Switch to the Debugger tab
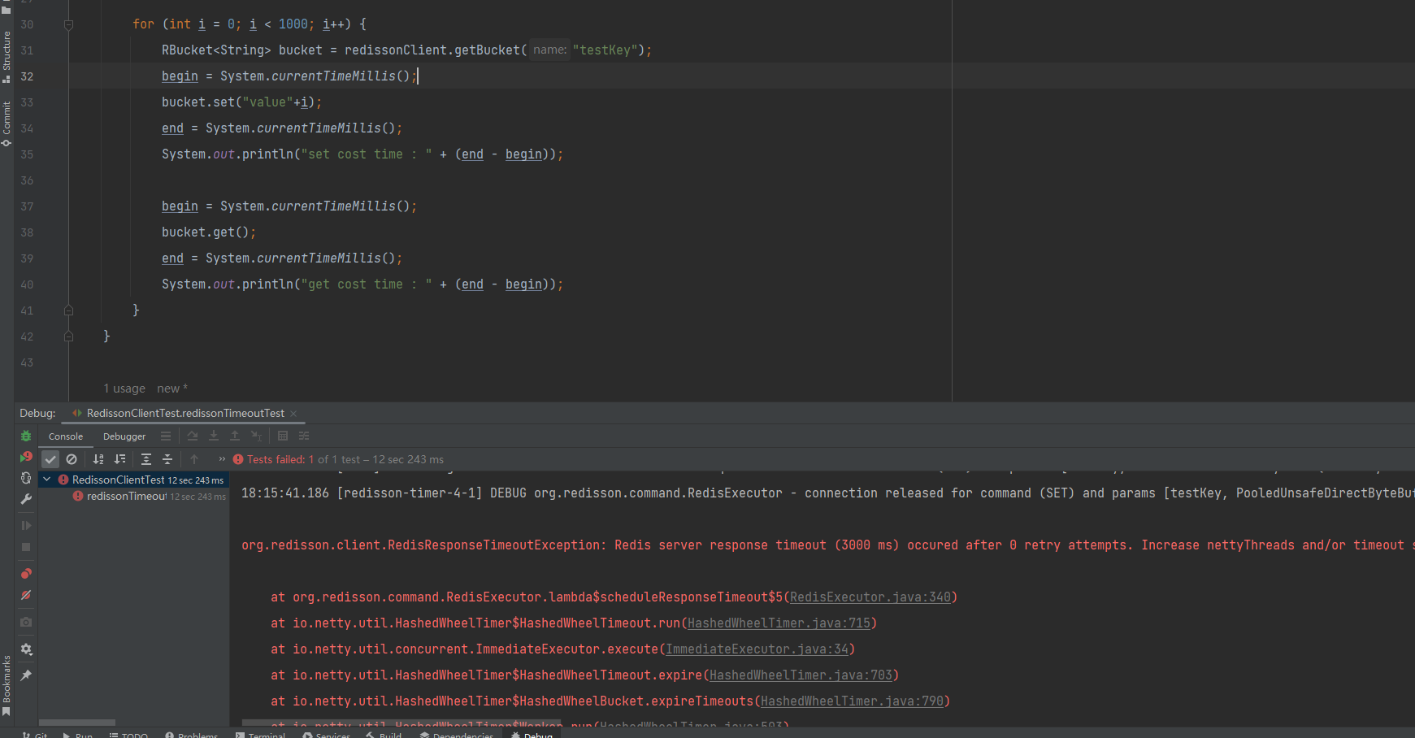 click(x=124, y=436)
